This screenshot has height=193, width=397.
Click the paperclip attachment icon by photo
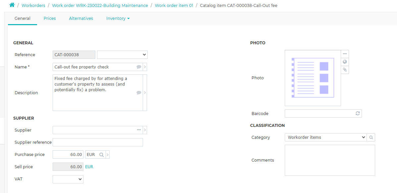tap(345, 70)
